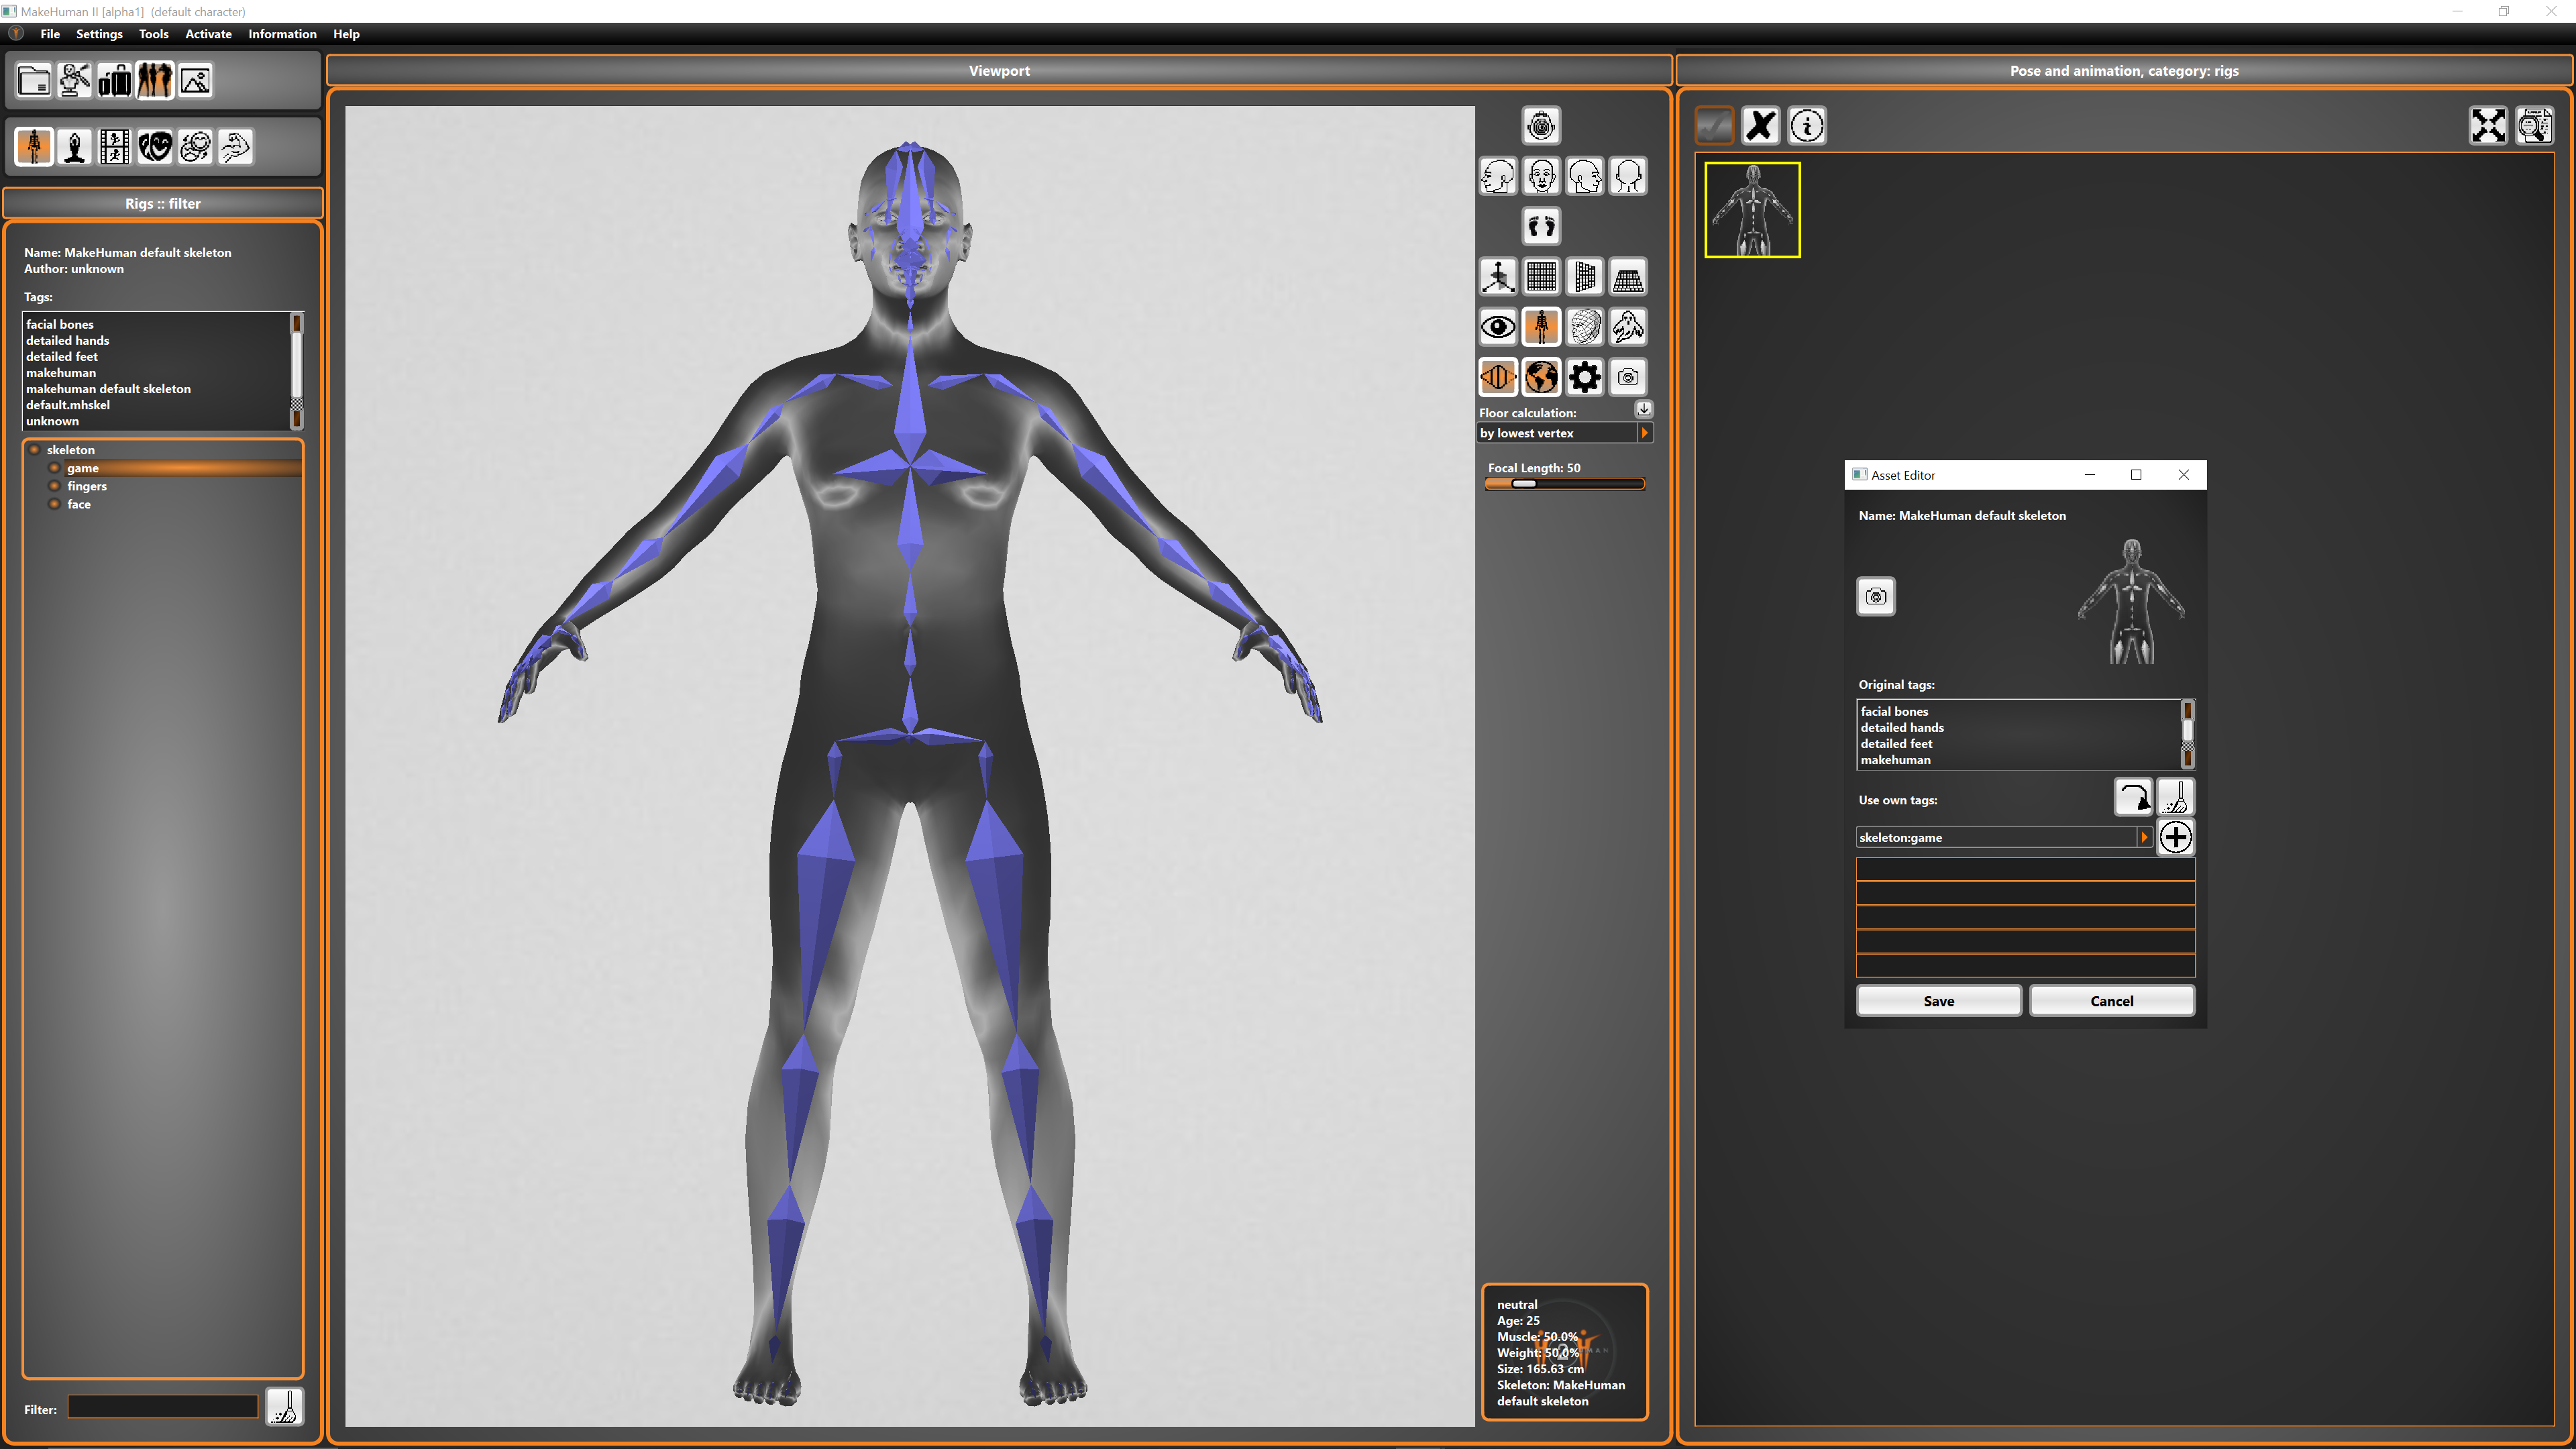Clear filter with the bottom-left broom button
The image size is (2576, 1449).
(x=285, y=1408)
